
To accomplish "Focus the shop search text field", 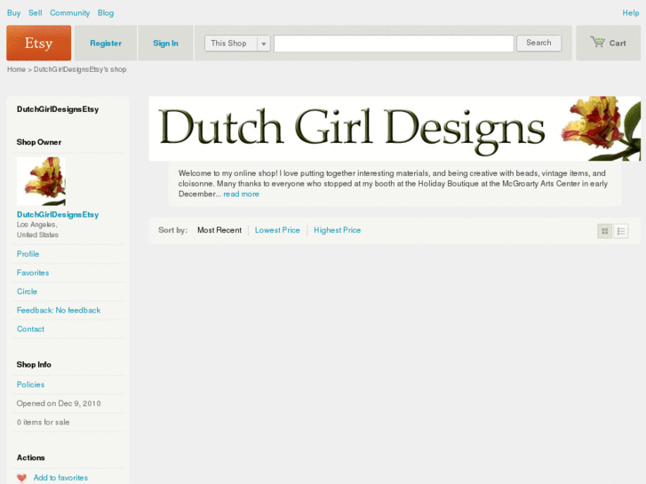I will tap(394, 44).
